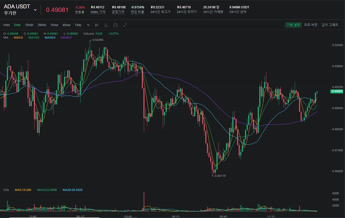Click the 무기한 perpetual label

point(10,13)
